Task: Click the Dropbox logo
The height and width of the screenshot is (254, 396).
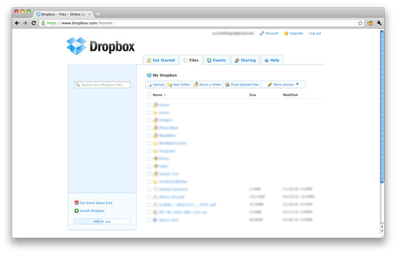Action: pos(100,46)
